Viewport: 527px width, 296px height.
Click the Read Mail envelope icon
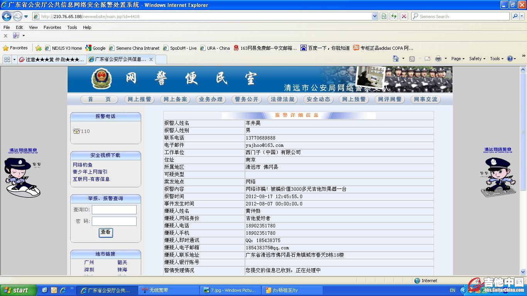click(427, 59)
